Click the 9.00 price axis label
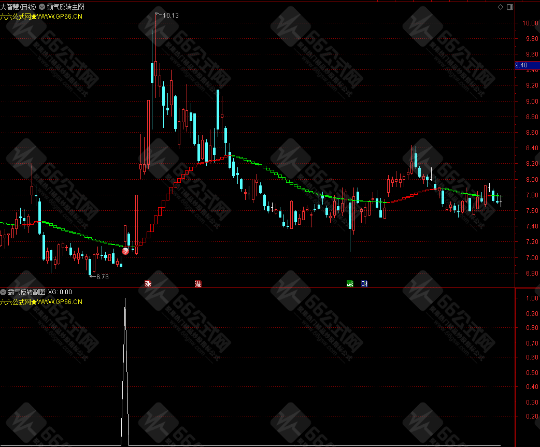Viewport: 540px width, 447px height. tap(532, 101)
